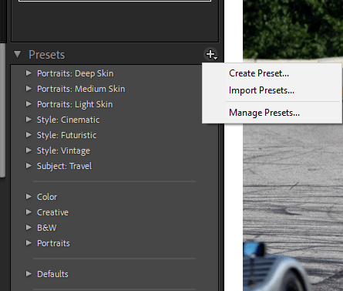Expand Portraits: Deep Skin preset group
Screen dimensions: 343x291
(x=29, y=73)
